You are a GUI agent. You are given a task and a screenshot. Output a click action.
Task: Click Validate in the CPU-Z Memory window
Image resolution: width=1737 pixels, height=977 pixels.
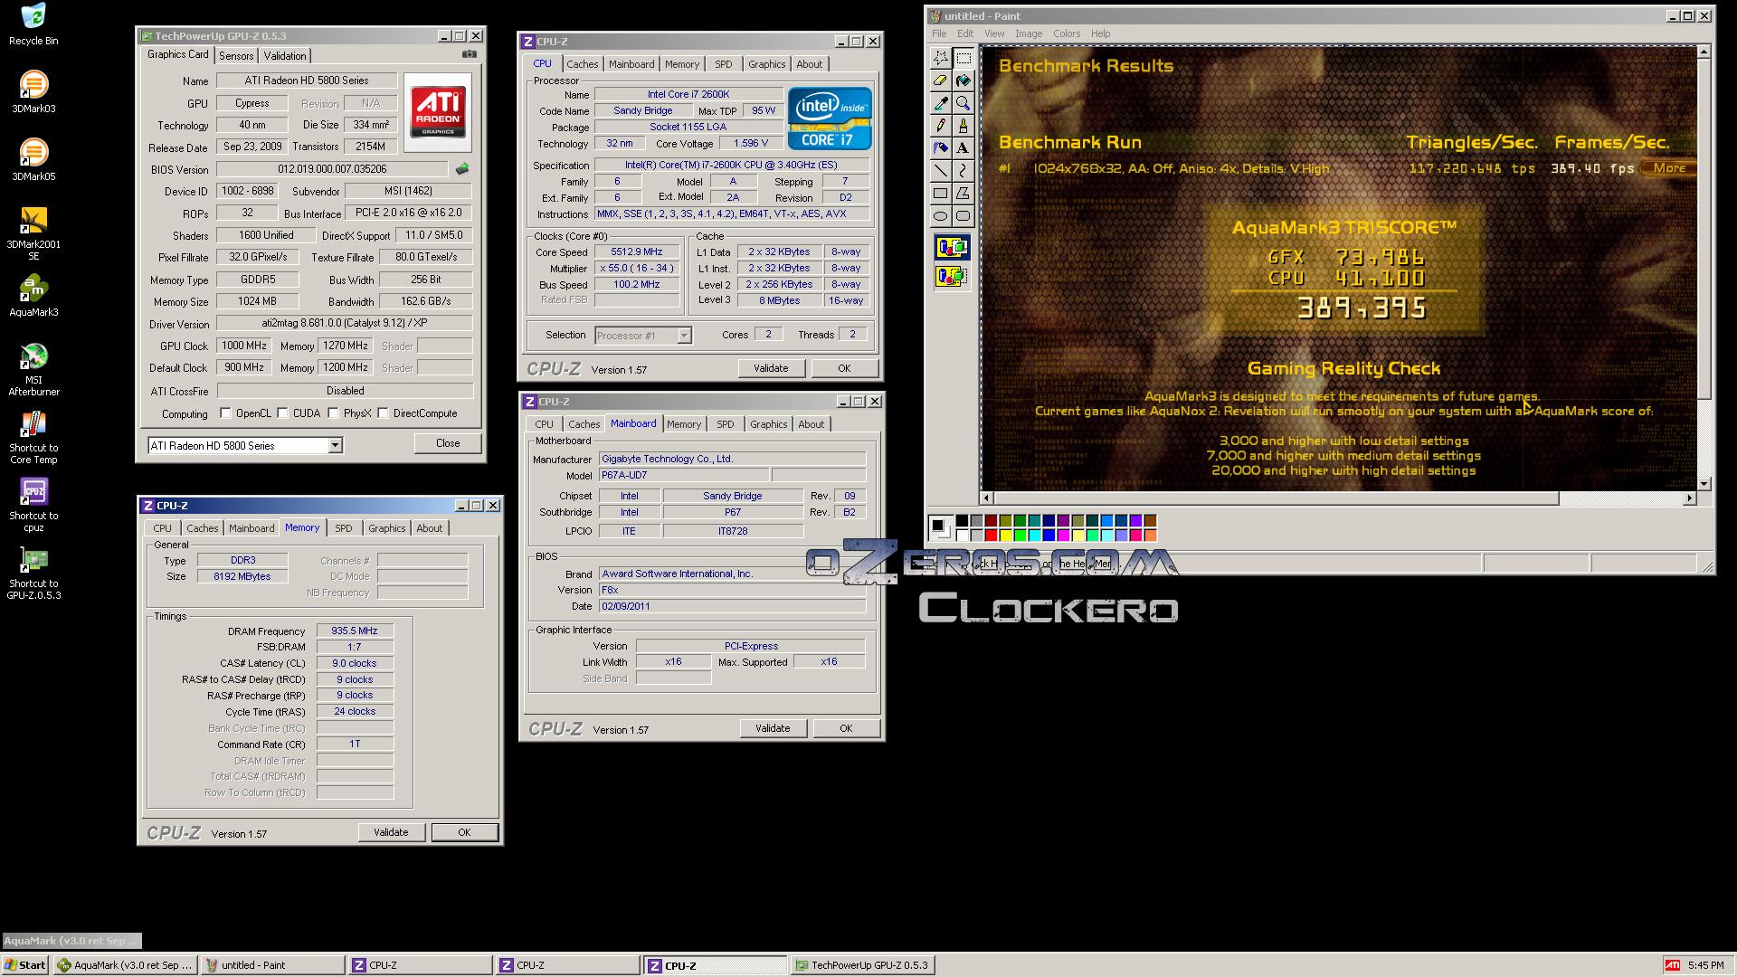pyautogui.click(x=391, y=832)
